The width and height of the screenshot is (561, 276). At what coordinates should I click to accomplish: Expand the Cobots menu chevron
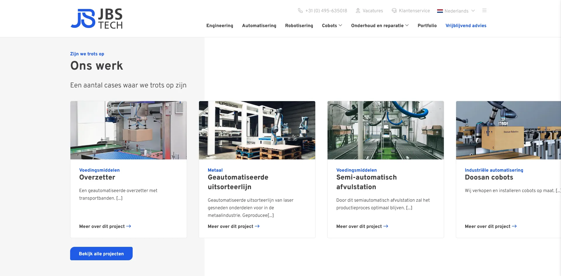tap(340, 25)
